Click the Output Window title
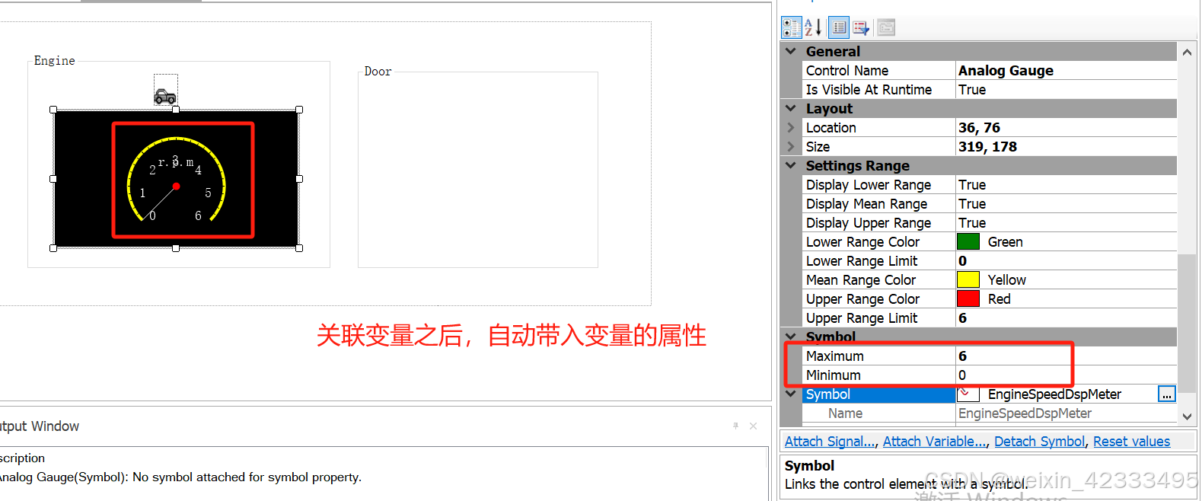The width and height of the screenshot is (1202, 501). [x=40, y=426]
